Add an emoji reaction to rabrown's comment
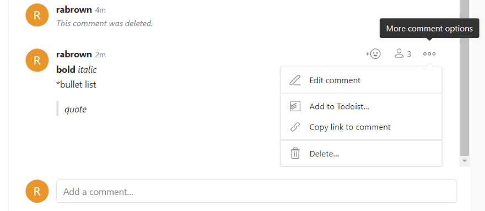This screenshot has width=485, height=211. tap(373, 54)
